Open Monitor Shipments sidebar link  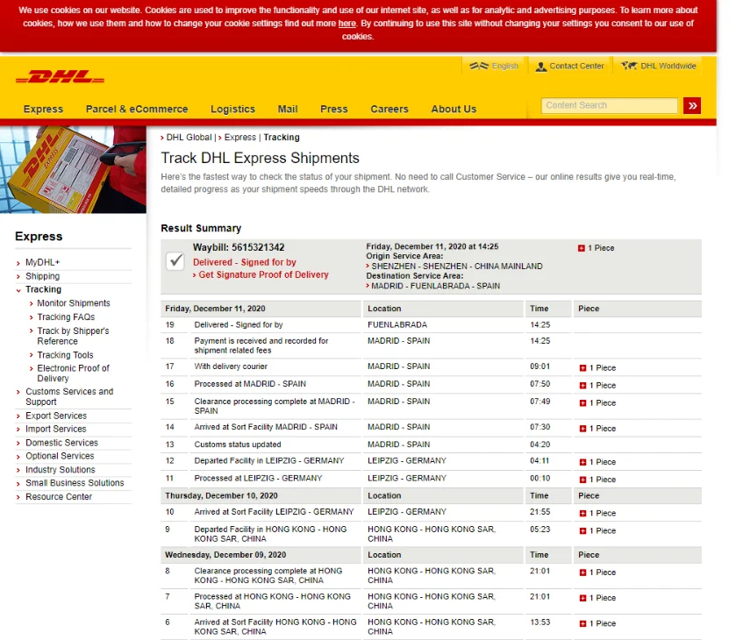(x=74, y=303)
